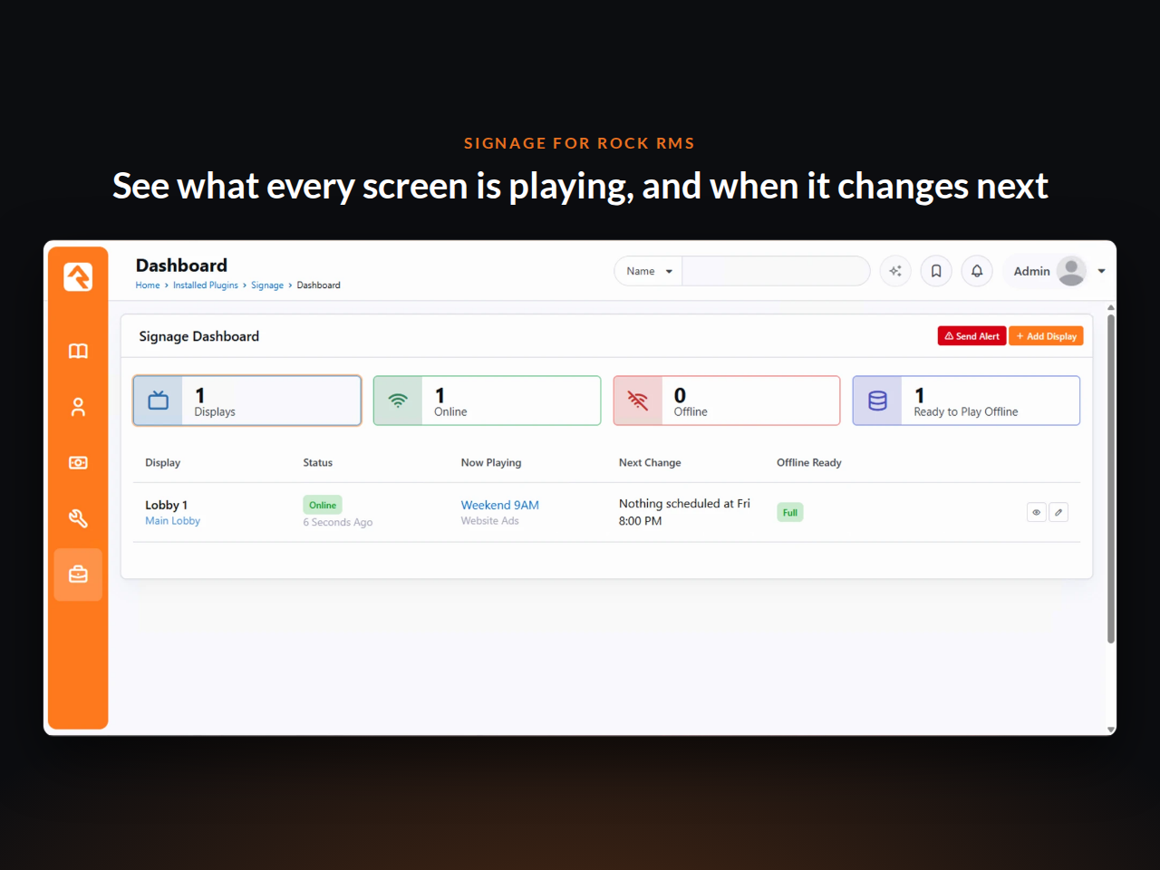This screenshot has height=870, width=1160.
Task: View the Lobby 1 display via eye icon
Action: click(1037, 513)
